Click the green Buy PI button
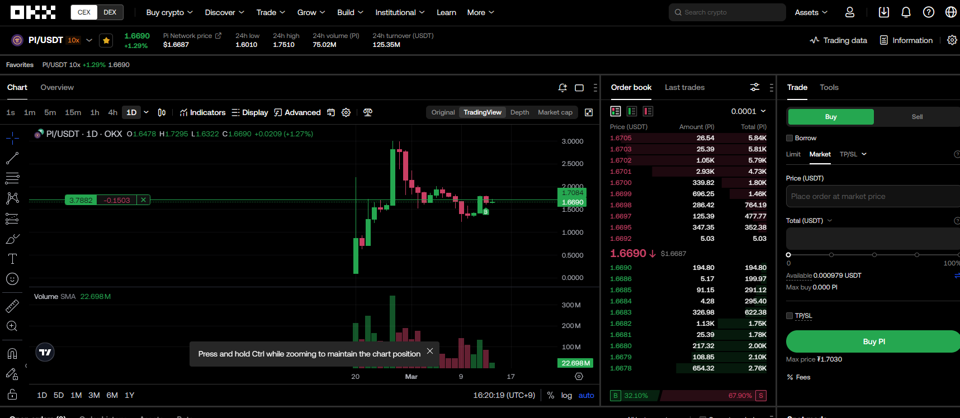The image size is (960, 418). tap(873, 341)
